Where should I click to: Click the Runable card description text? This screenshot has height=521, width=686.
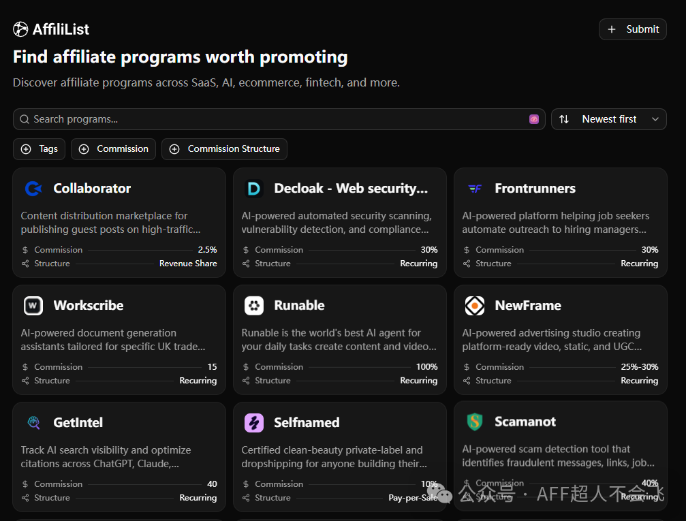coord(339,340)
